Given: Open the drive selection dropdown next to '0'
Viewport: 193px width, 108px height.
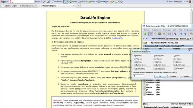Looking at the screenshot, I should (x=149, y=43).
